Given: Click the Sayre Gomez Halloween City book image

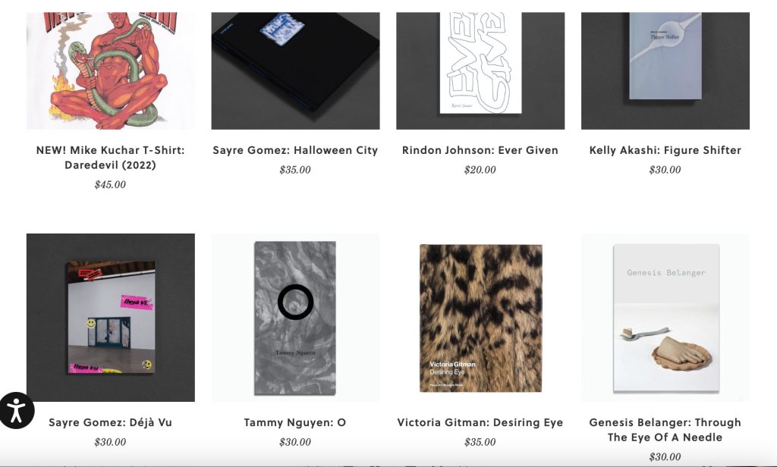Looking at the screenshot, I should pyautogui.click(x=295, y=71).
